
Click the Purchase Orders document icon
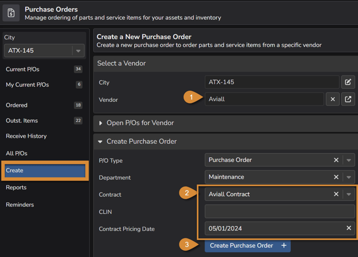click(11, 13)
